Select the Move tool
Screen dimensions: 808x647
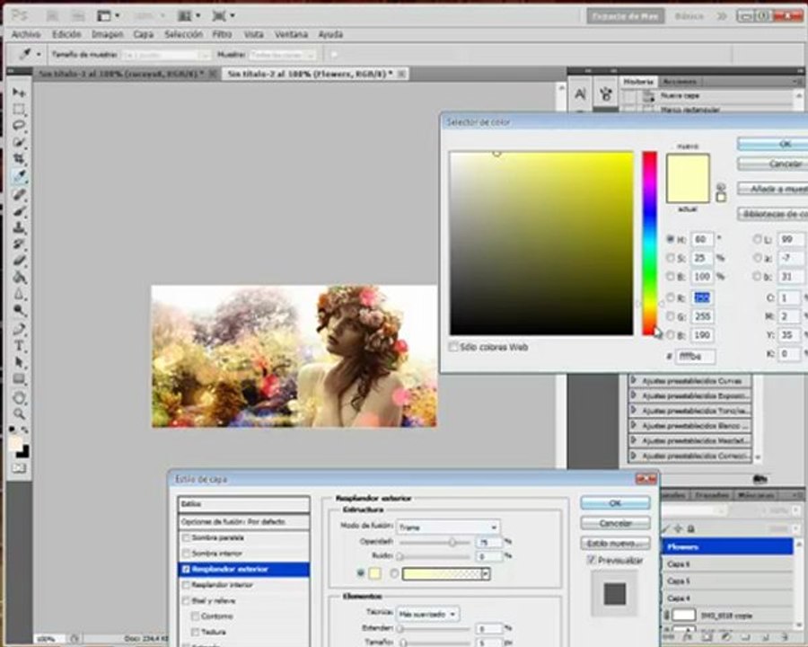coord(19,93)
